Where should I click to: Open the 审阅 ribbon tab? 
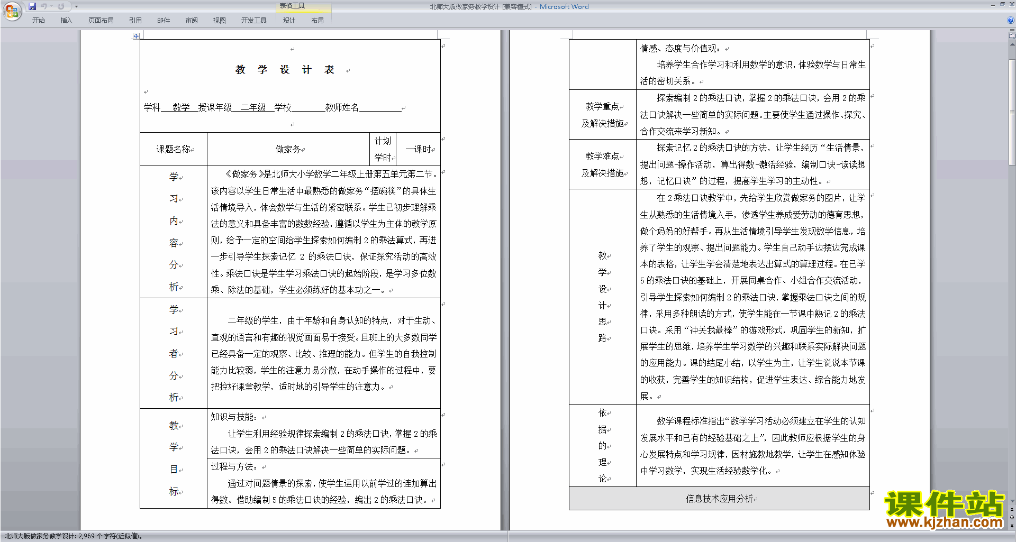[192, 20]
